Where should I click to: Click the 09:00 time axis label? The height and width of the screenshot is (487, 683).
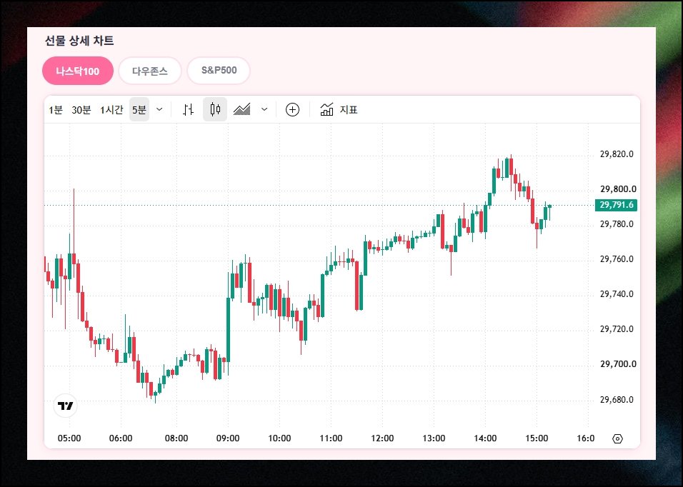228,438
